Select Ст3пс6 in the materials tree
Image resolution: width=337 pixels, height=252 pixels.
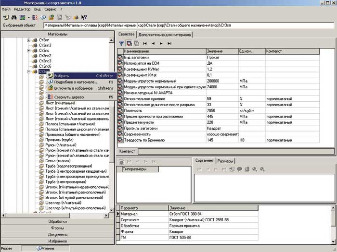pyautogui.click(x=45, y=66)
